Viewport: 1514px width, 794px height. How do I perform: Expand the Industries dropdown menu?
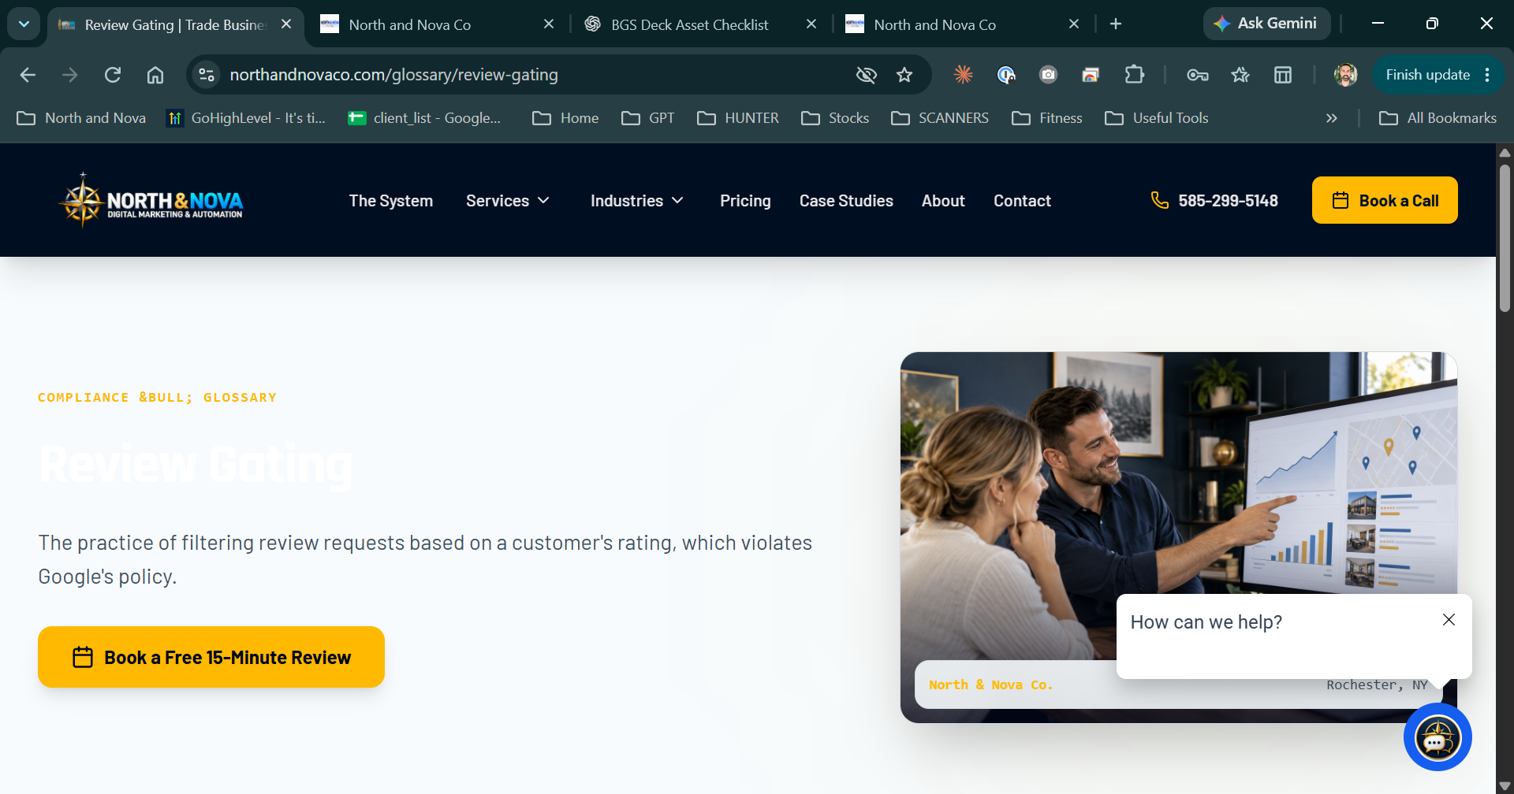637,201
